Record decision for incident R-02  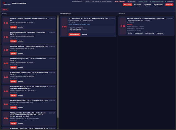(x=75, y=35)
